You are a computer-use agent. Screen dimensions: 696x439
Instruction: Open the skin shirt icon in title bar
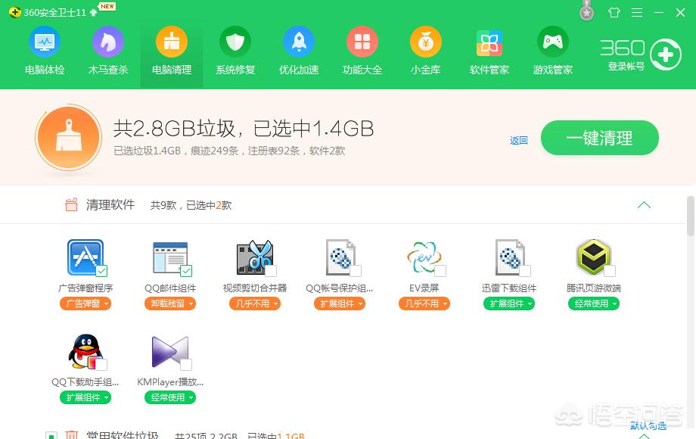[614, 12]
